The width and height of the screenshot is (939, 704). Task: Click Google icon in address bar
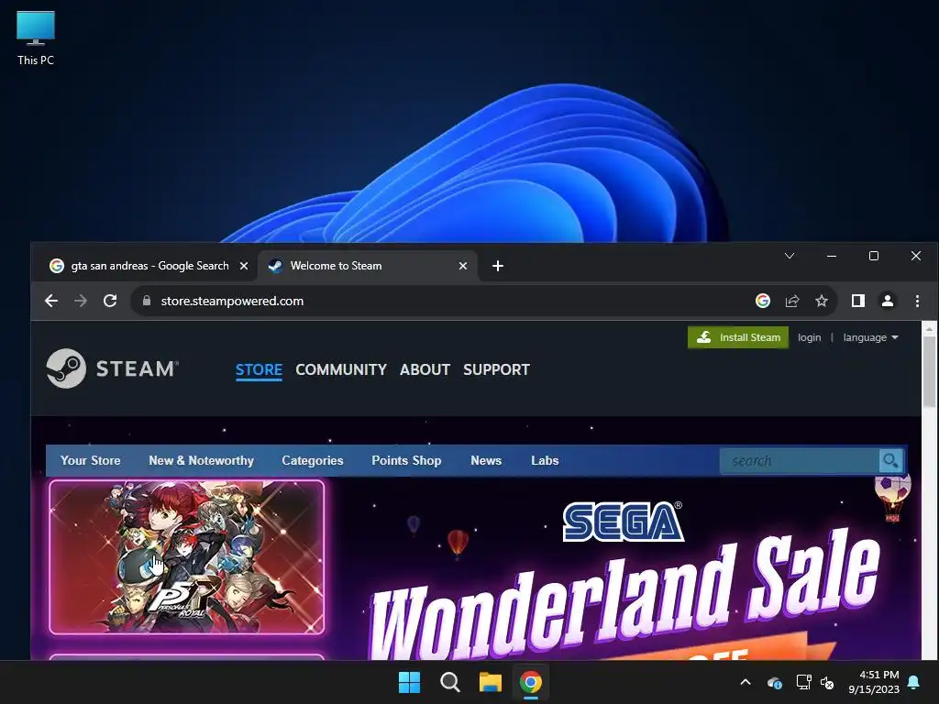[x=762, y=301]
